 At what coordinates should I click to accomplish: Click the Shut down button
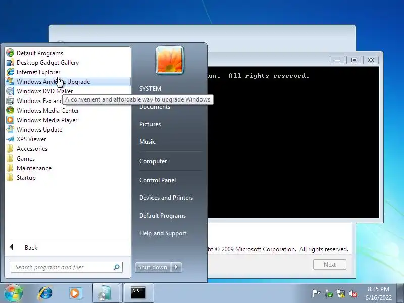click(x=153, y=267)
